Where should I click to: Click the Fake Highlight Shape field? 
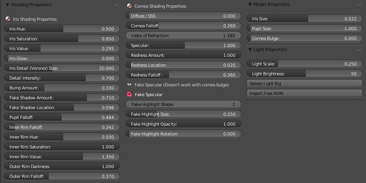click(183, 104)
